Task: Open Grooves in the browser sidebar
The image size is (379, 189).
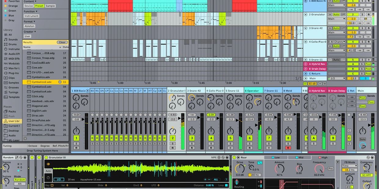Action: click(x=13, y=87)
